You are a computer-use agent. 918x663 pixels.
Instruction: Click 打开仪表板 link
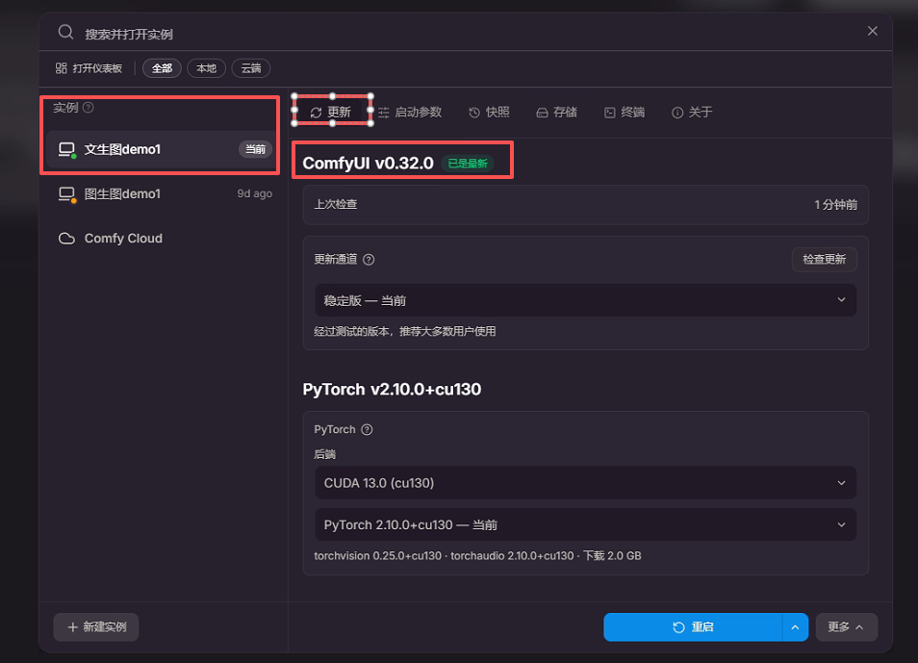(89, 68)
